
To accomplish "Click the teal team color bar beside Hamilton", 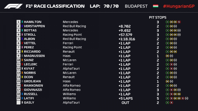I will [x=22, y=22].
